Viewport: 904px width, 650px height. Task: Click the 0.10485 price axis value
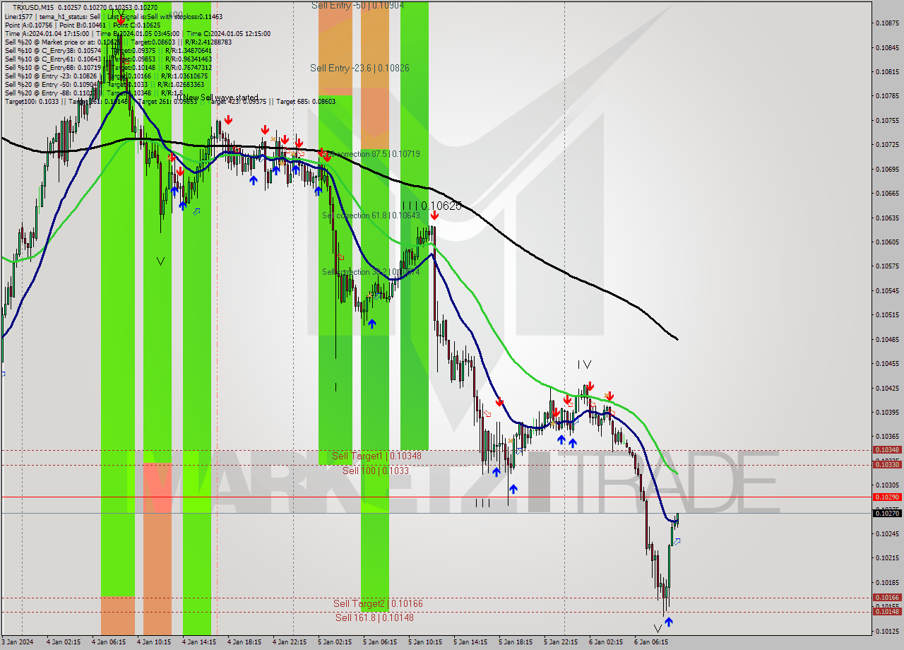click(x=887, y=339)
